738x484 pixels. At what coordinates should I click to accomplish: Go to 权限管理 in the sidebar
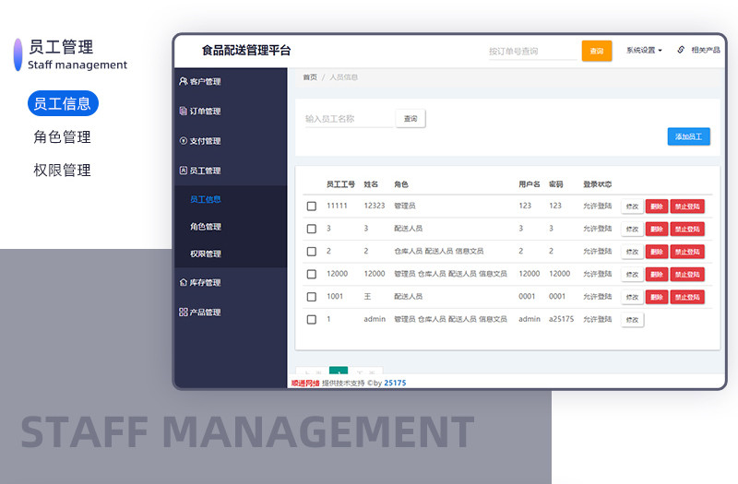[205, 254]
